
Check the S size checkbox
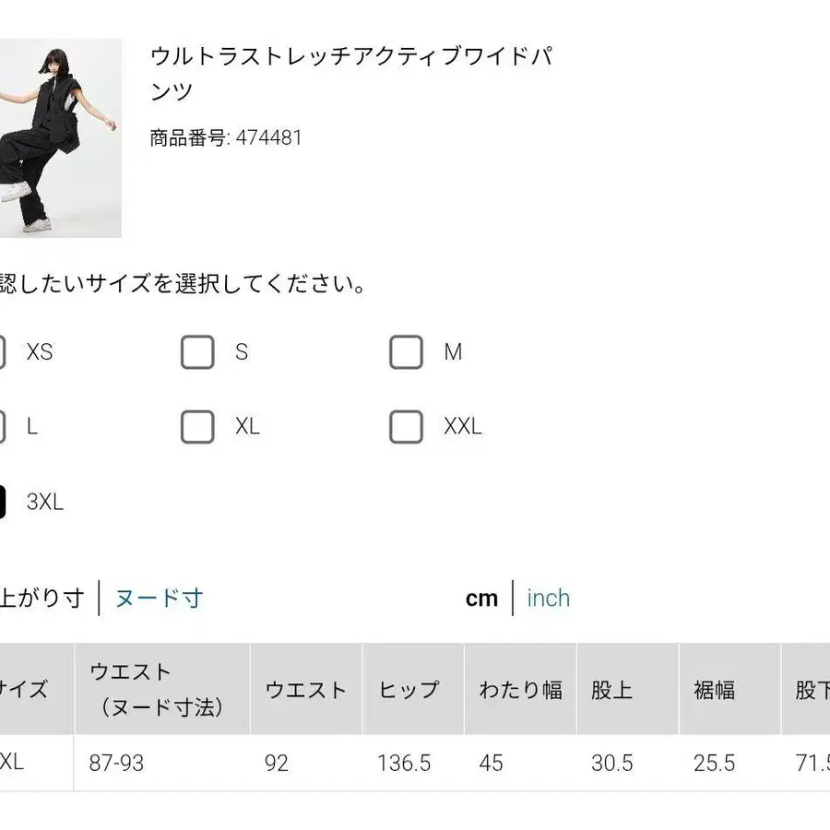196,351
